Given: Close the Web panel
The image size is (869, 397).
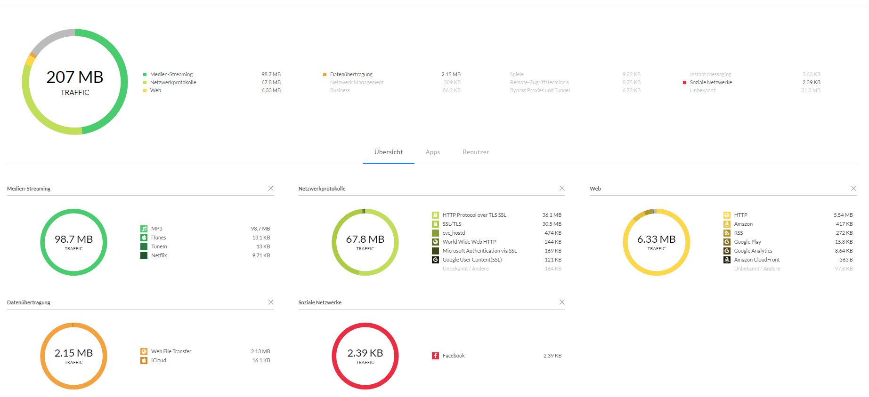Looking at the screenshot, I should coord(853,188).
